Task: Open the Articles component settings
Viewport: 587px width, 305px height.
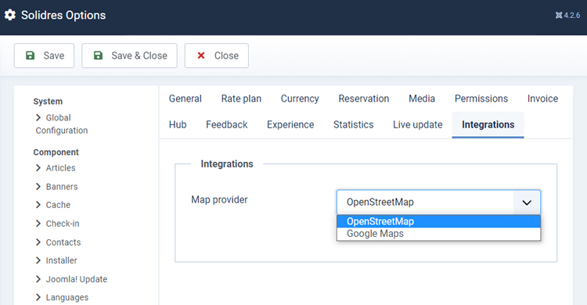Action: click(60, 168)
